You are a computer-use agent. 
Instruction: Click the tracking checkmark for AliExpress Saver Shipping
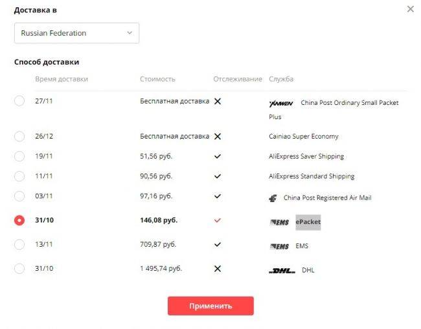[x=218, y=156]
